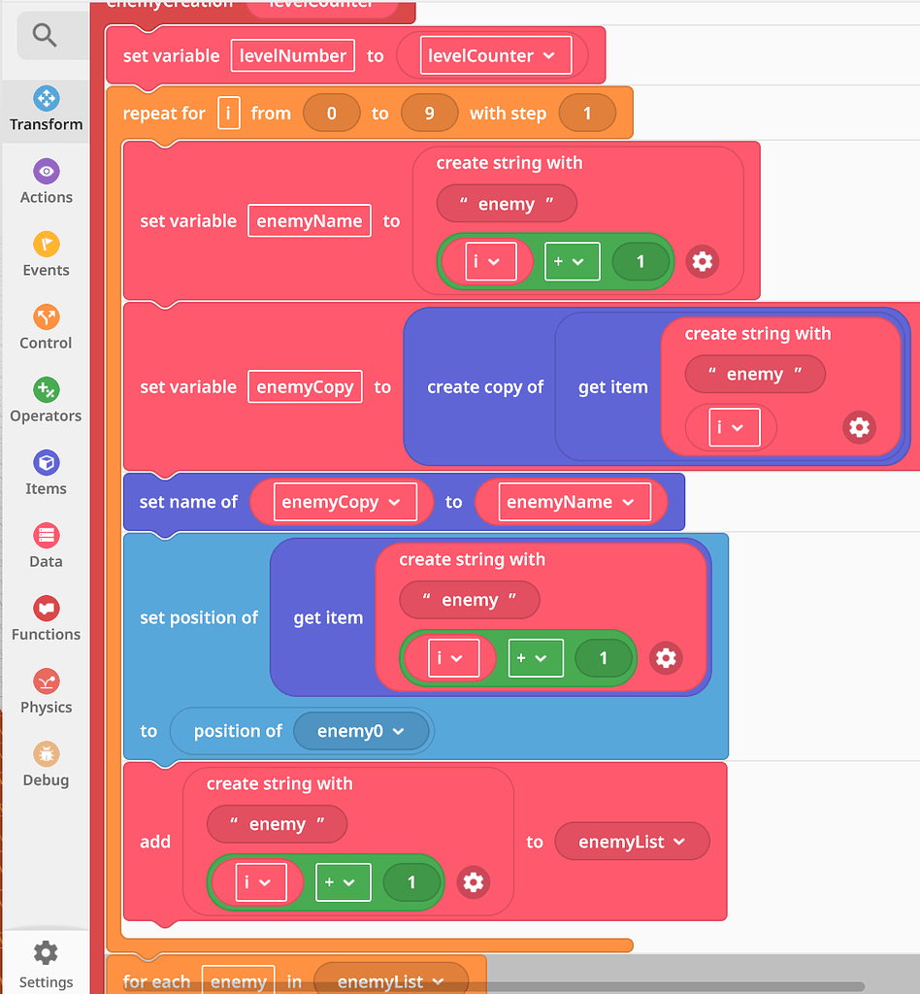
Task: Open the enemyList dropdown in the add block
Action: (632, 842)
